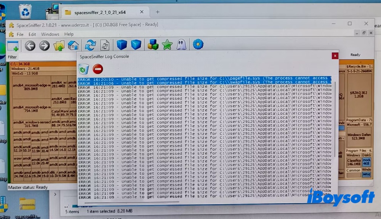Click into the Filter input field

47,57
